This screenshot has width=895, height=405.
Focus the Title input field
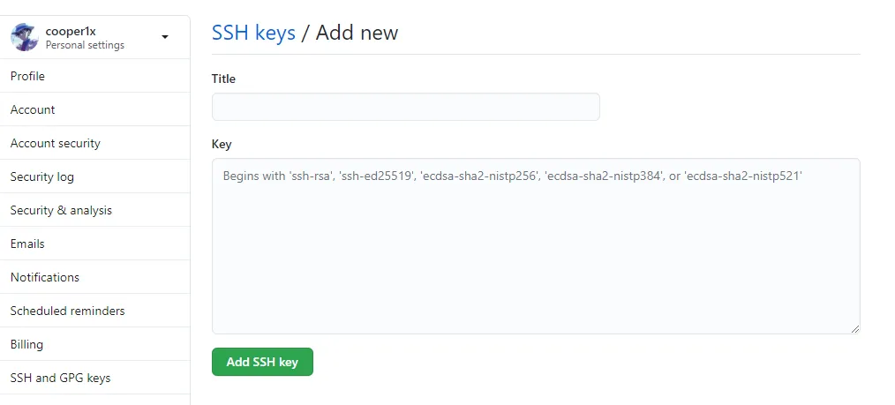coord(405,107)
